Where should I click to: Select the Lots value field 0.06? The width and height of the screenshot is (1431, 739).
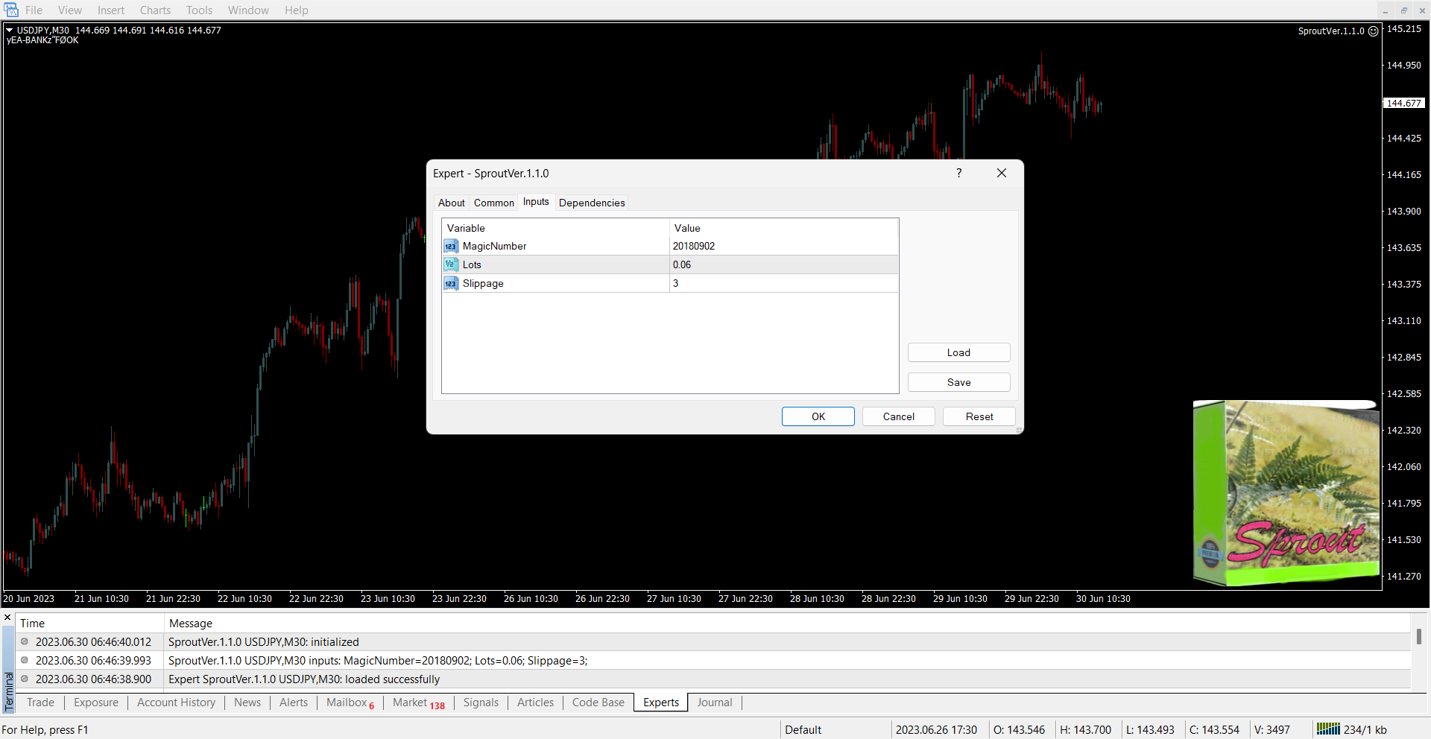783,264
